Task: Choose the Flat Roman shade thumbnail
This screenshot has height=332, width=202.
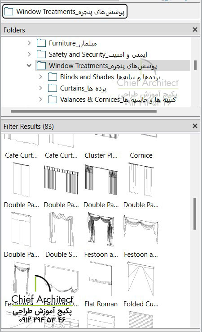Action: click(101, 278)
